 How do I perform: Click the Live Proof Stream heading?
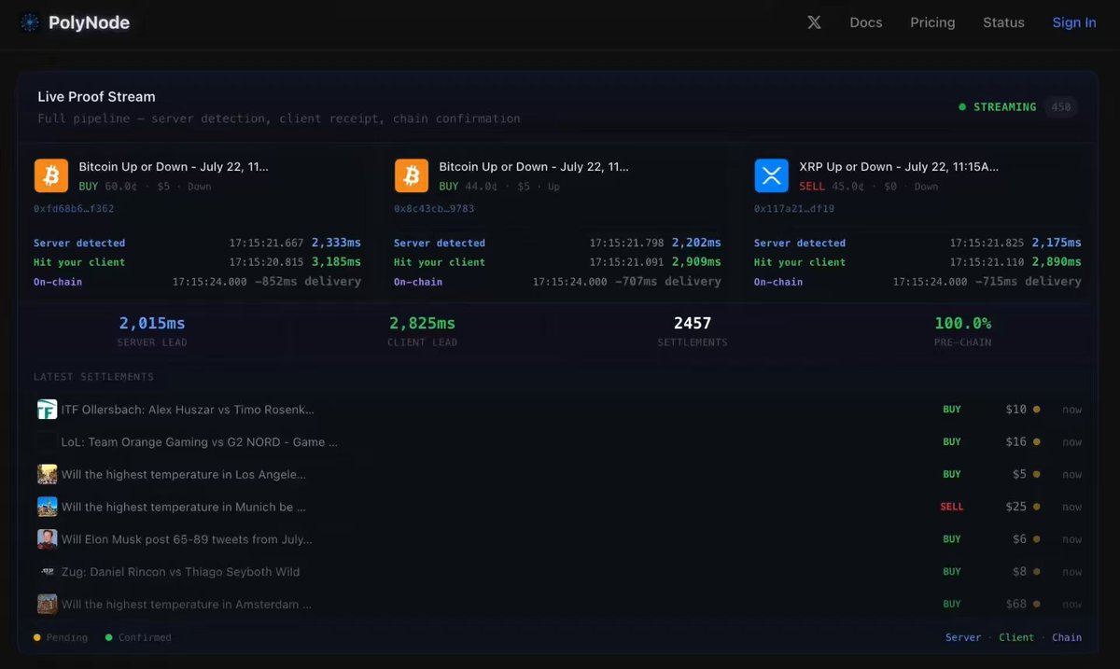[96, 97]
